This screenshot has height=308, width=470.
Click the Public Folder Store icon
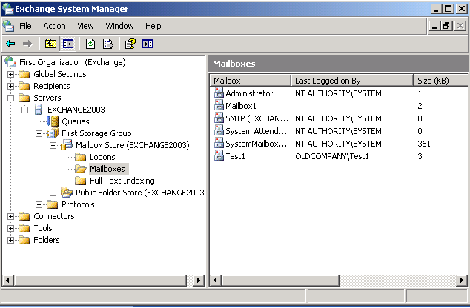coord(67,192)
